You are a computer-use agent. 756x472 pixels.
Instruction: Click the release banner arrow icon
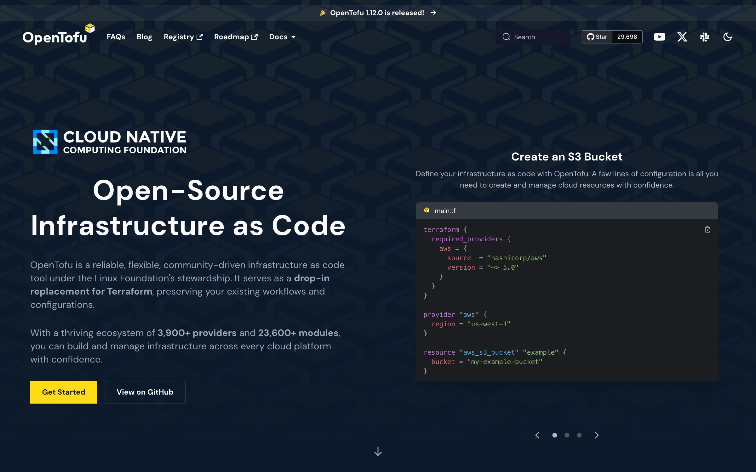click(433, 13)
